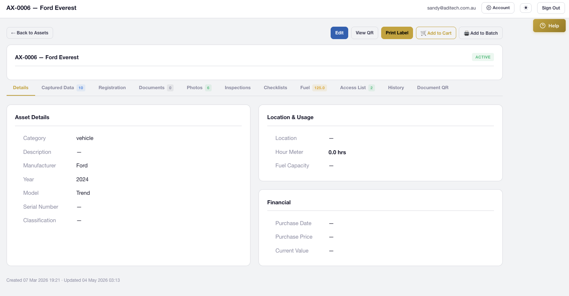The height and width of the screenshot is (296, 569).
Task: Click the page title AX-0006 — Ford Everest in header
Action: [41, 8]
